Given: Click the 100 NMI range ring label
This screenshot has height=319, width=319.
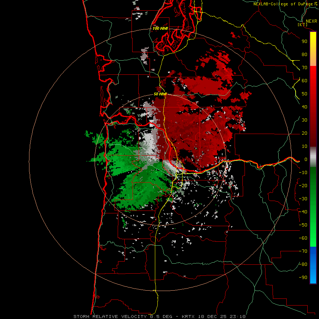Looking at the screenshot, I should [160, 28].
